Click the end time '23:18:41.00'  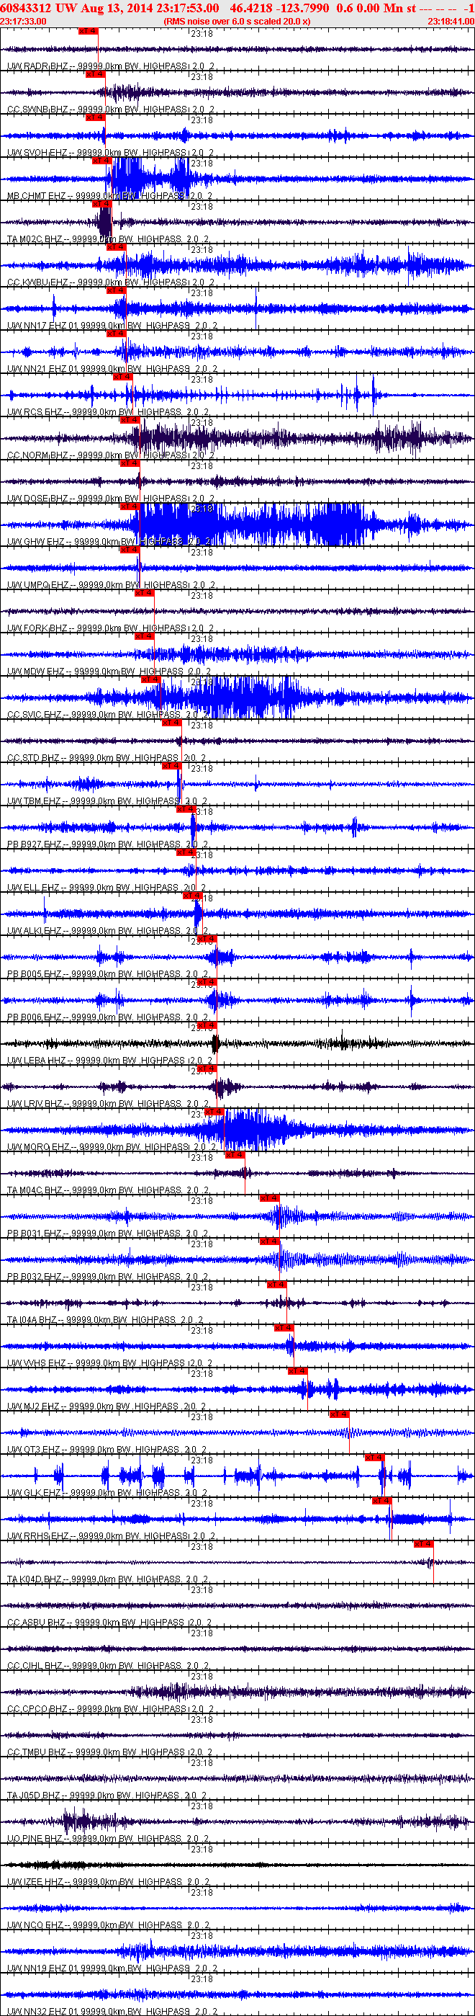(x=451, y=22)
